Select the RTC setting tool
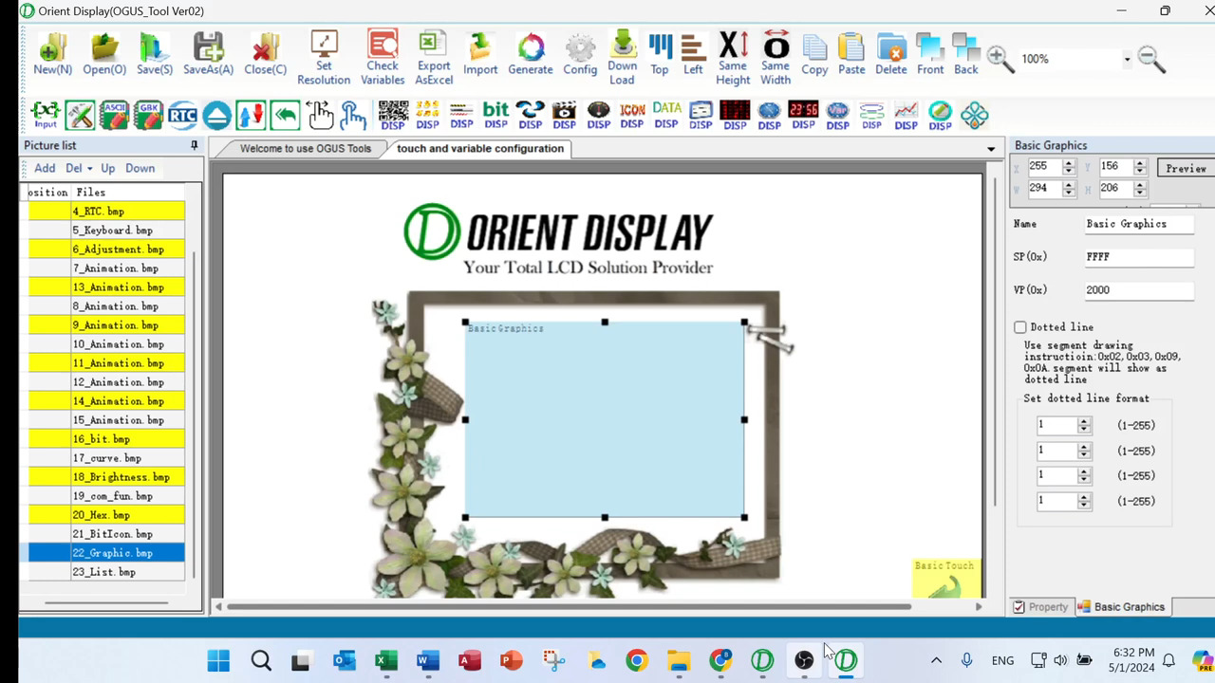1215x683 pixels. [182, 115]
